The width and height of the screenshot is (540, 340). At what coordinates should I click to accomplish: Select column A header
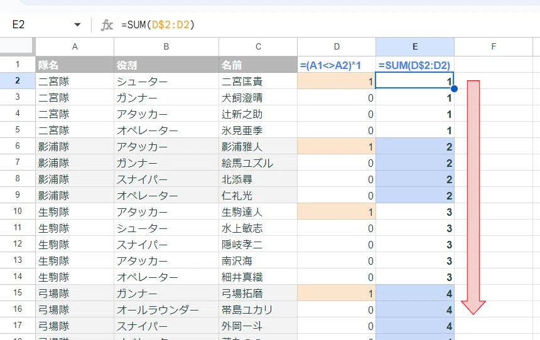point(75,47)
